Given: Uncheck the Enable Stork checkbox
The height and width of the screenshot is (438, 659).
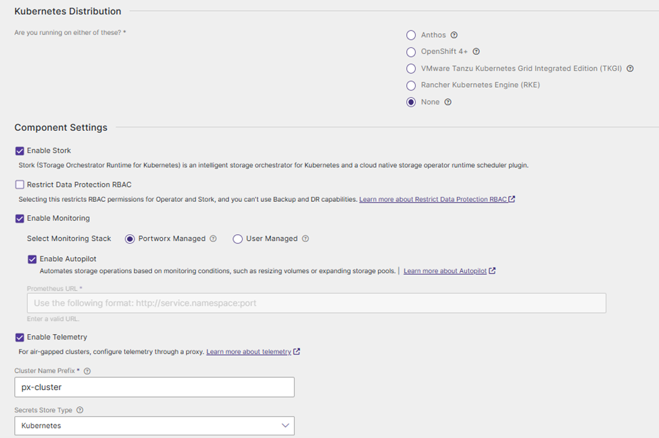Looking at the screenshot, I should click(20, 151).
